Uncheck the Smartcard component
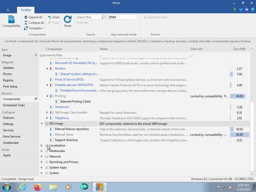This screenshot has height=192, width=256. [x=52, y=107]
